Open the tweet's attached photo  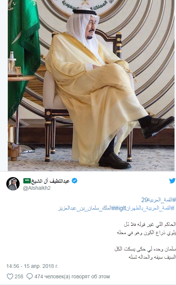click(91, 86)
